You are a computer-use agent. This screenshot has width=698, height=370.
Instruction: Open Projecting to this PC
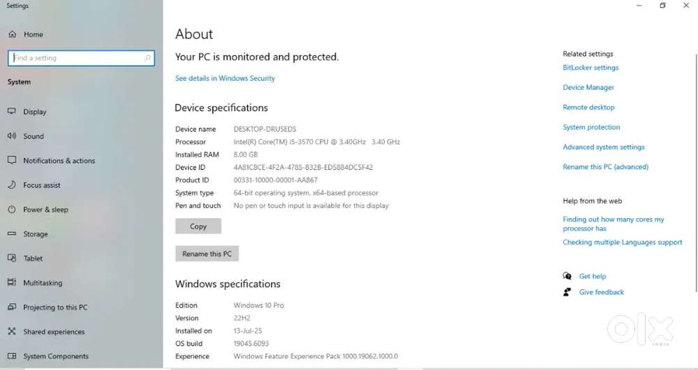[x=55, y=307]
